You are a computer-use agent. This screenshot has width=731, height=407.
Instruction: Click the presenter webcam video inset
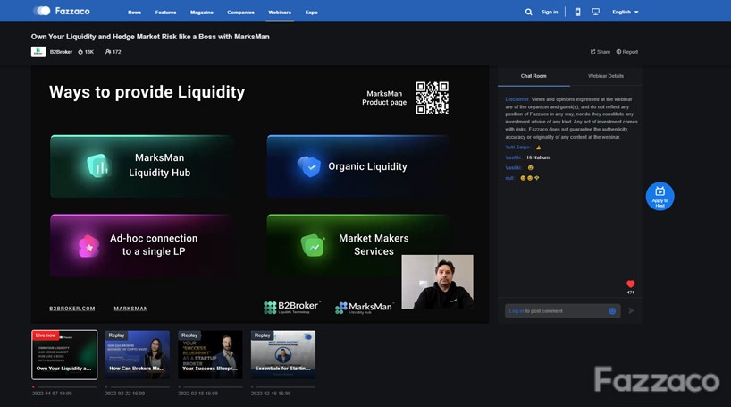pos(437,282)
